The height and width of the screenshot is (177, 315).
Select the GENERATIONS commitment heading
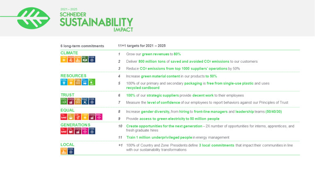pos(75,125)
